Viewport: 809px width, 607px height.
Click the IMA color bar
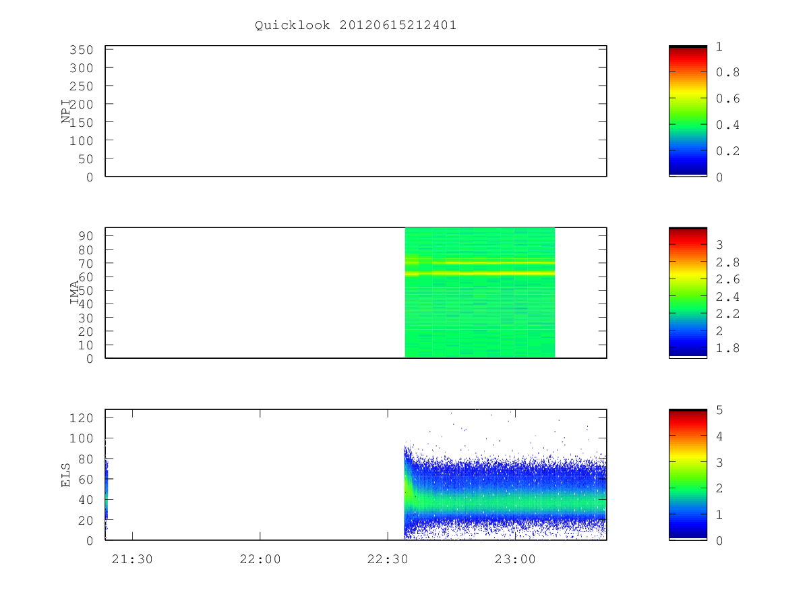coord(688,293)
